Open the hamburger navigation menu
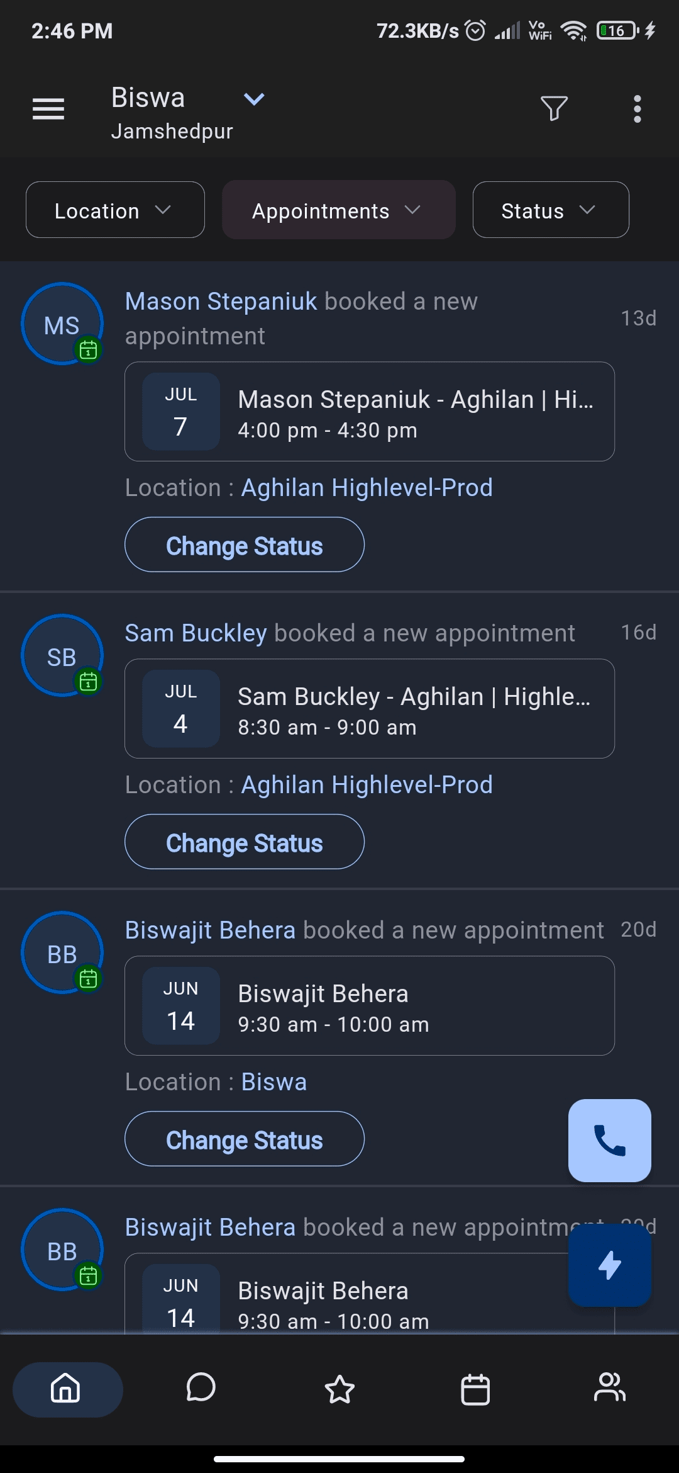This screenshot has height=1473, width=679. pyautogui.click(x=48, y=109)
